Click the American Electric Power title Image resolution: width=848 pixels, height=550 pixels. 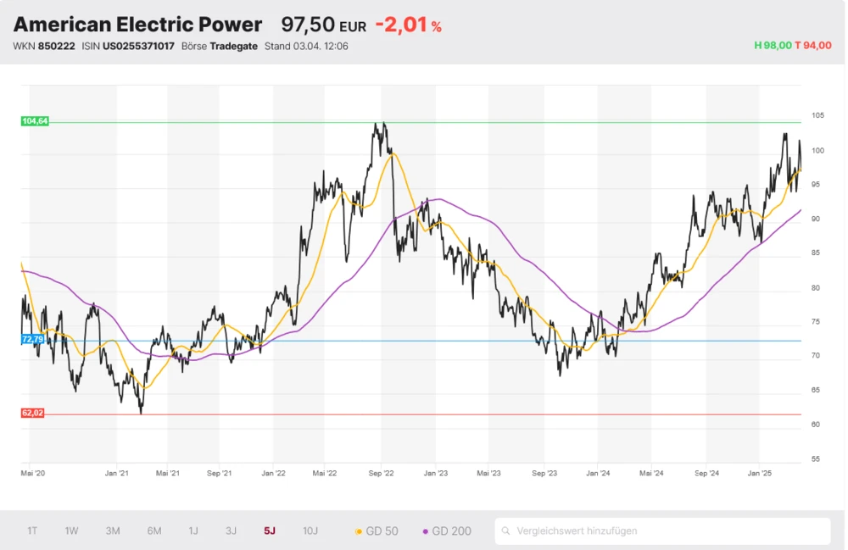(x=136, y=24)
